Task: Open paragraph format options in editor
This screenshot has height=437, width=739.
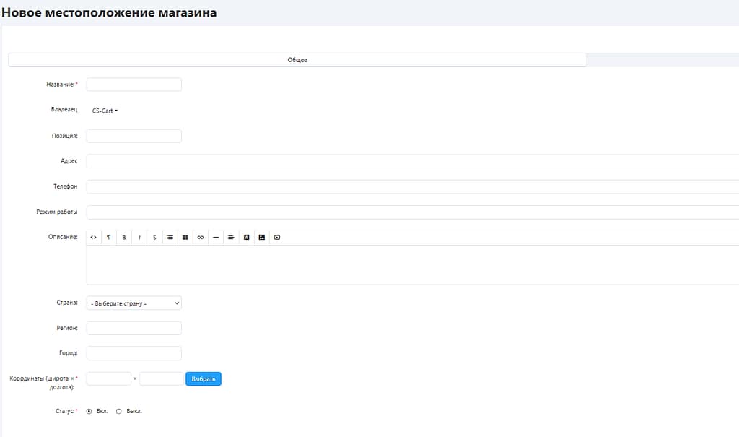Action: click(x=109, y=237)
